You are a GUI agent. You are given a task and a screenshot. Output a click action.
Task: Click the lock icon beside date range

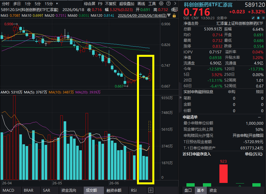pyautogui.click(x=174, y=16)
